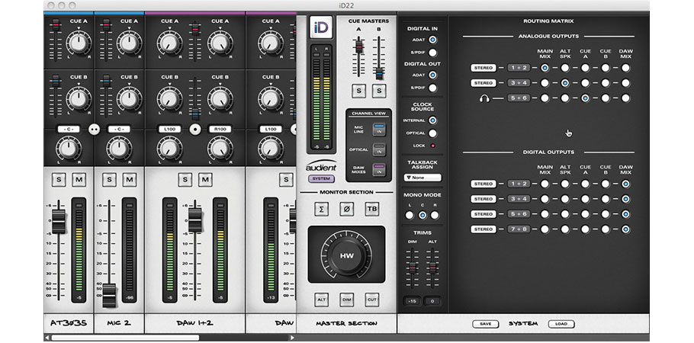This screenshot has width=694, height=343.
Task: Solo the DAW 1+2 channel
Action: coord(185,179)
